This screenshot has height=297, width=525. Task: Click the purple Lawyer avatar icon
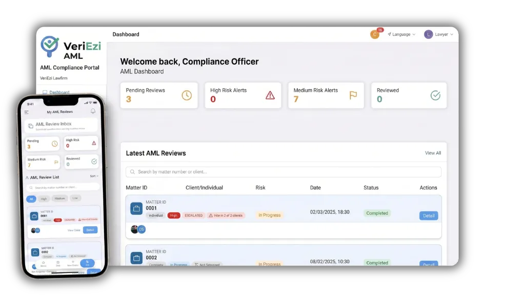click(428, 34)
